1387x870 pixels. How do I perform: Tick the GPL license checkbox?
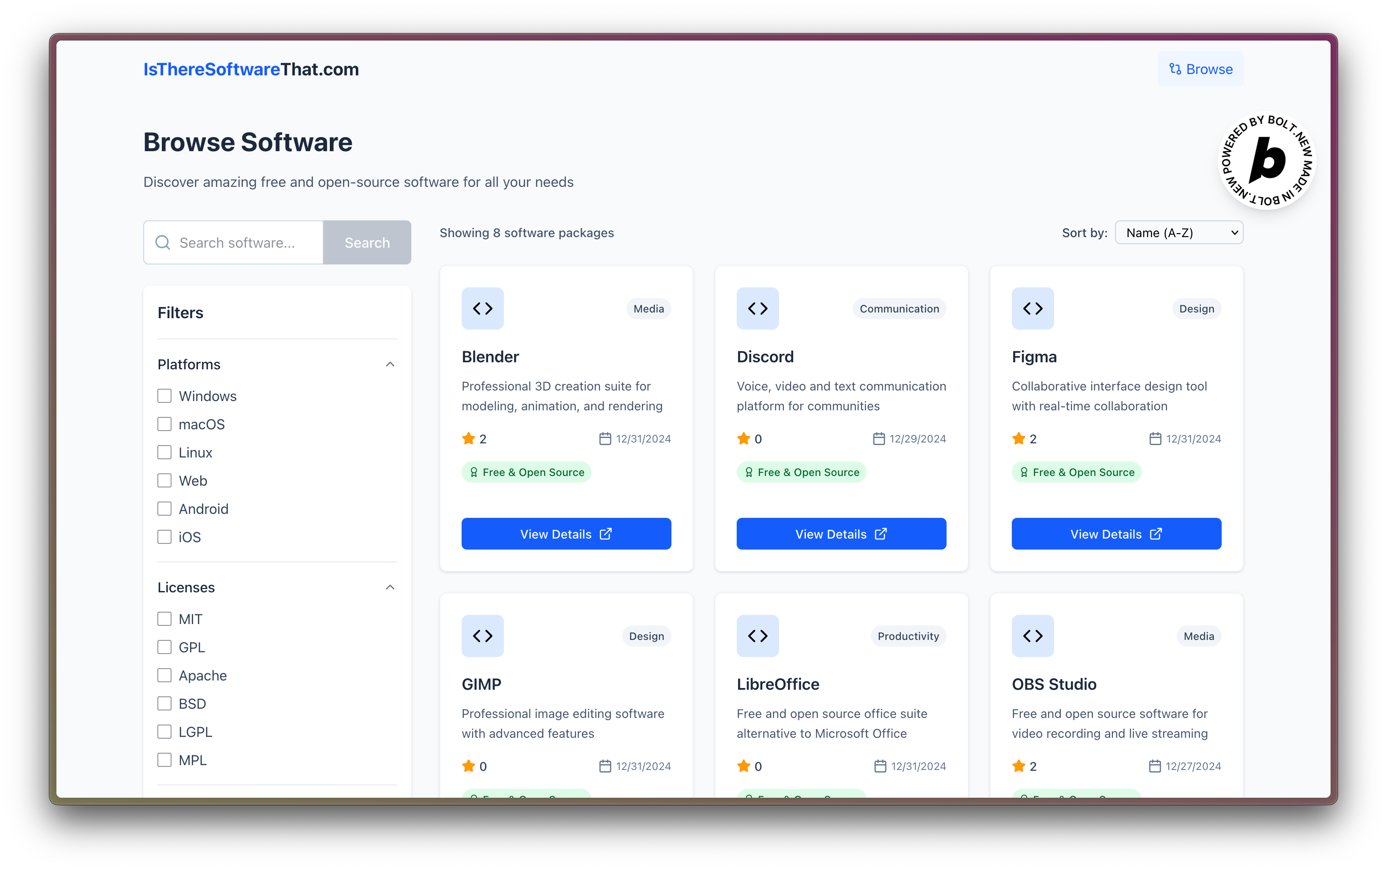pyautogui.click(x=164, y=647)
